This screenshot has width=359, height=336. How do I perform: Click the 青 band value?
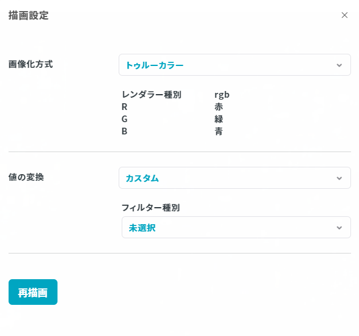click(x=219, y=131)
